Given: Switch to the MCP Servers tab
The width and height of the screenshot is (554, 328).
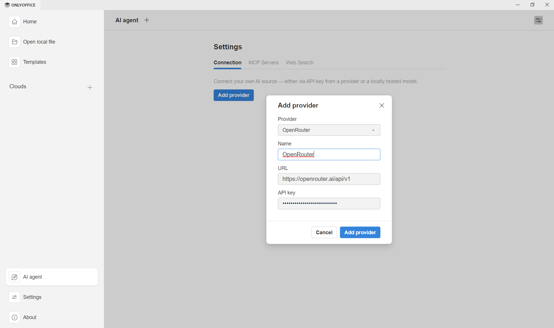Looking at the screenshot, I should 263,63.
